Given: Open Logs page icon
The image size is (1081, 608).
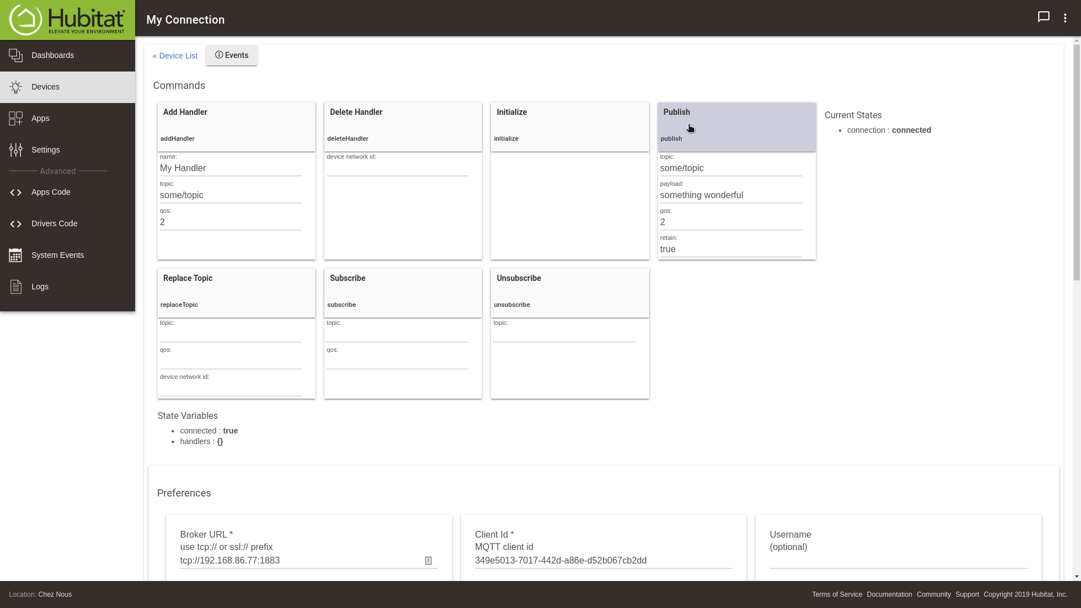Looking at the screenshot, I should pos(16,287).
